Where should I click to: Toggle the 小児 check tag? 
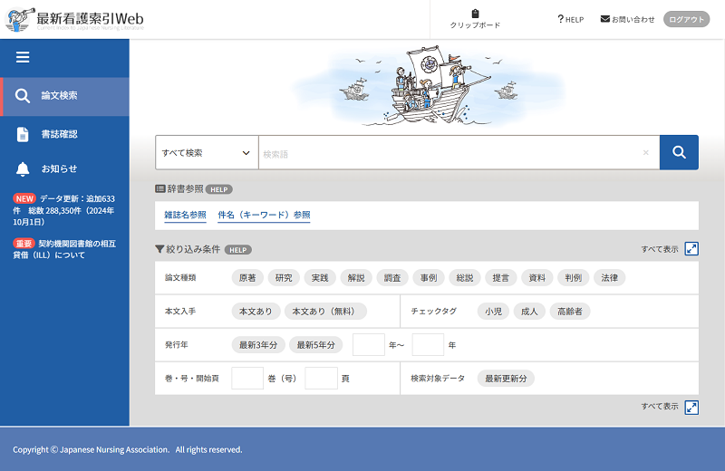(493, 312)
